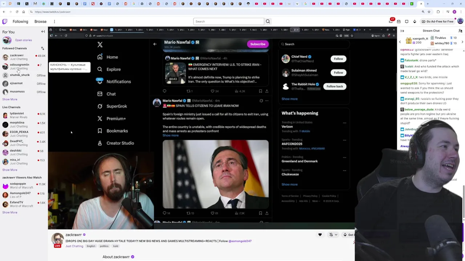
Task: Select the politics tag
Action: (104, 246)
